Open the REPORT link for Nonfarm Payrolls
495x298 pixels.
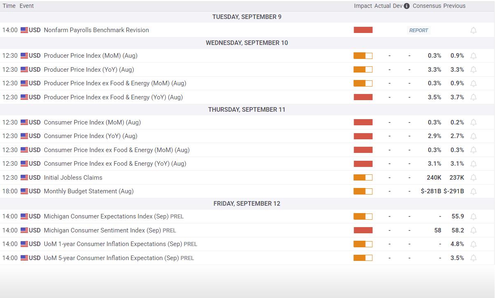point(418,30)
